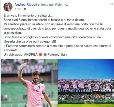Click the 'tifoseria che va oltre ogni categoria!!!' line
114x107 pixels.
[30, 41]
